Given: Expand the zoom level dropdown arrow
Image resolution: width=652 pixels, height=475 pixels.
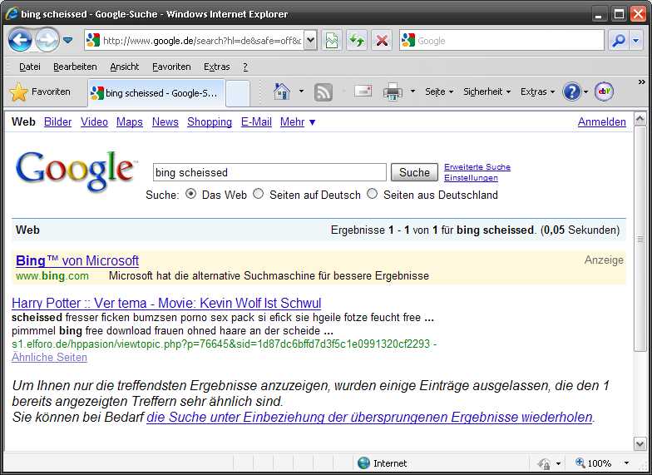Looking at the screenshot, I should point(626,463).
